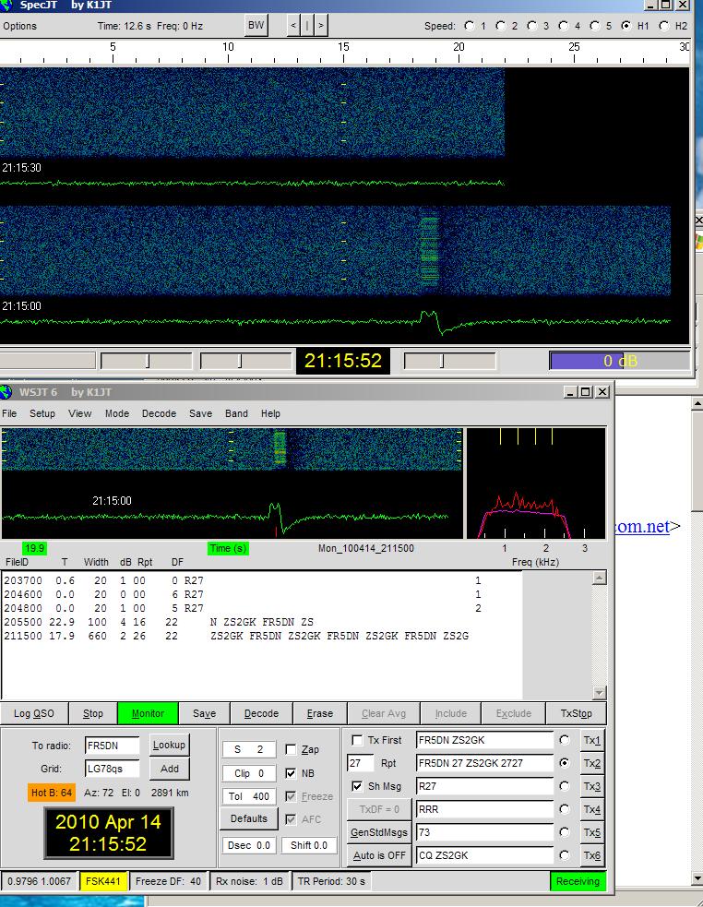Click the BW button in SpecJT

256,26
